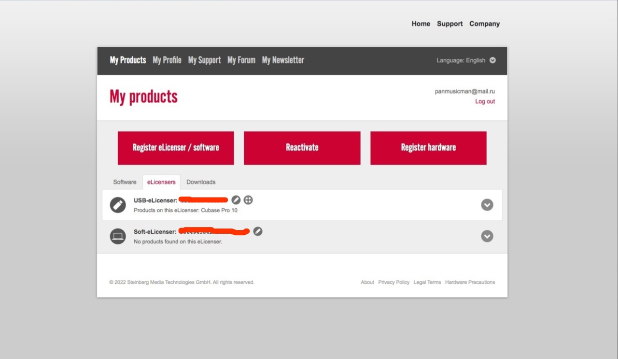The width and height of the screenshot is (618, 359).
Task: Edit the USB-eLicenser name with pencil icon
Action: click(236, 200)
